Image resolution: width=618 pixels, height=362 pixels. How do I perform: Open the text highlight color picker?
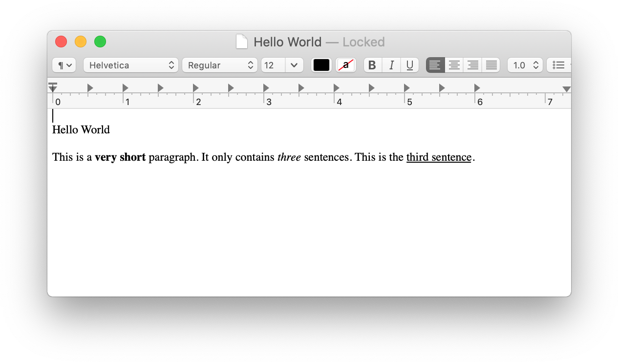(346, 65)
